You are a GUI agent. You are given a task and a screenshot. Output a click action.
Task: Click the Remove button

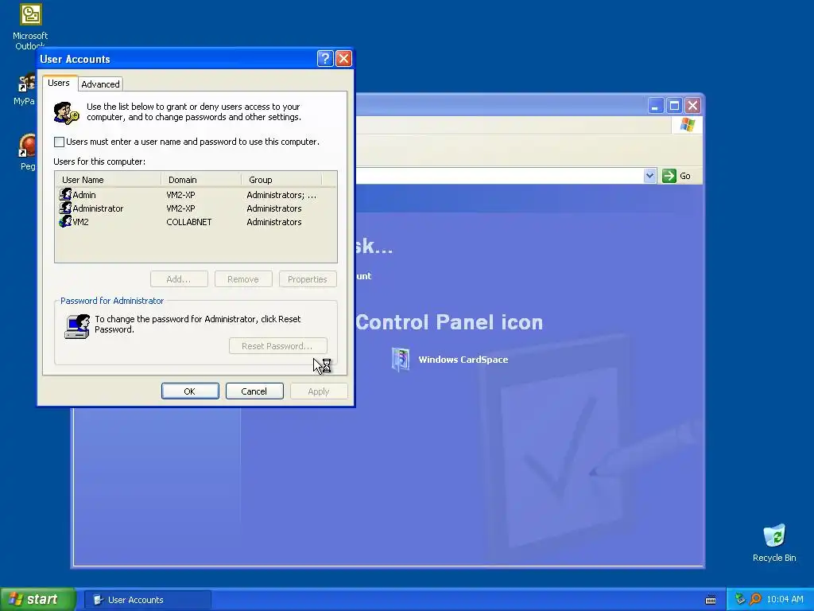click(x=243, y=279)
